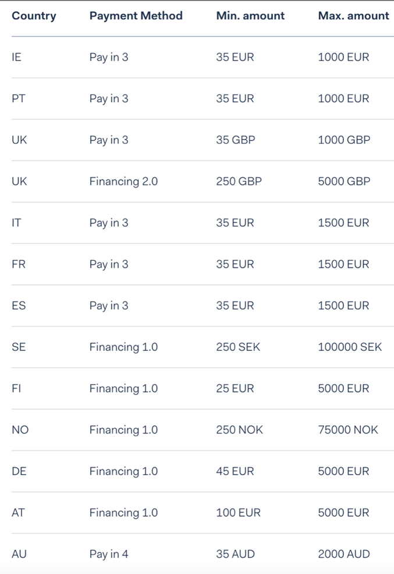The height and width of the screenshot is (574, 394).
Task: Click the 75000 NOK maximum amount
Action: [x=348, y=429]
